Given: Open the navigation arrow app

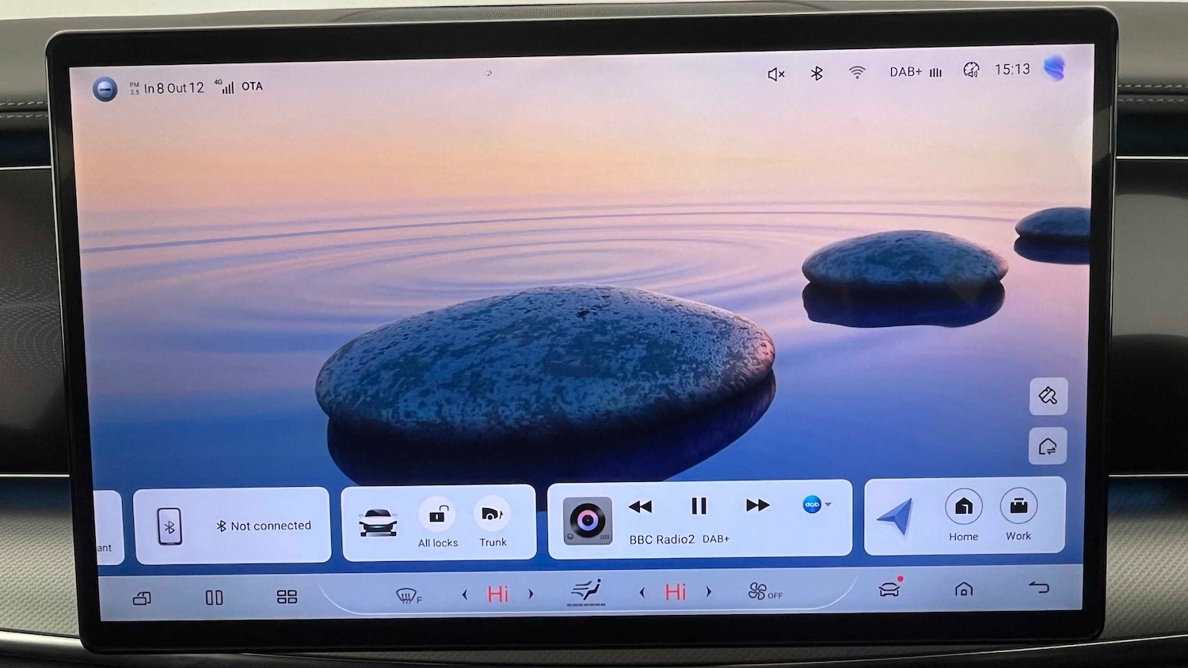Looking at the screenshot, I should pos(897,517).
